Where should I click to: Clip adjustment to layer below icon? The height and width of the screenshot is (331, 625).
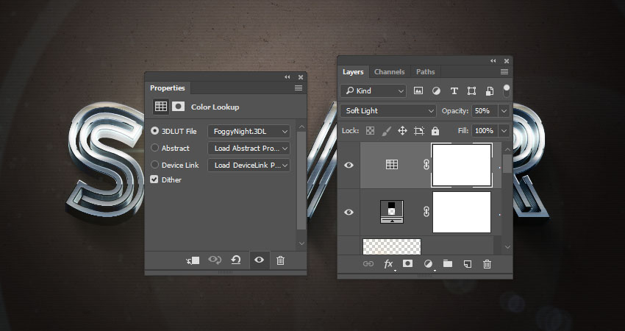click(193, 260)
